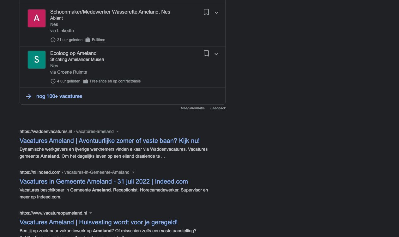Click the Abiant 'A' company logo
Viewport: 399px width, 237px height.
pyautogui.click(x=37, y=18)
